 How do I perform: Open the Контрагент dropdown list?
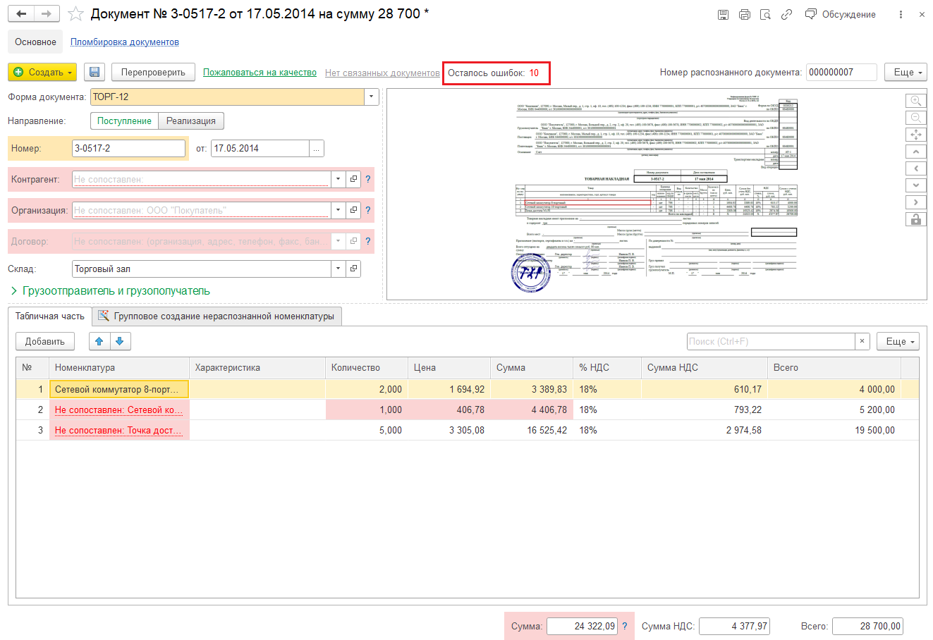[338, 179]
